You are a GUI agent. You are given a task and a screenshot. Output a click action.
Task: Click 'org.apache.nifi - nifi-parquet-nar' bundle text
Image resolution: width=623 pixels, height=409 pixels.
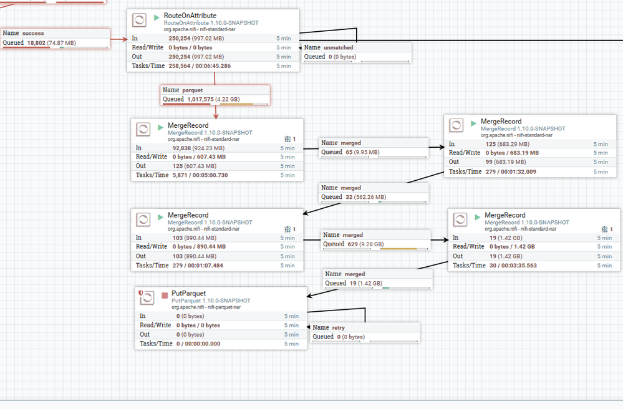coord(206,307)
